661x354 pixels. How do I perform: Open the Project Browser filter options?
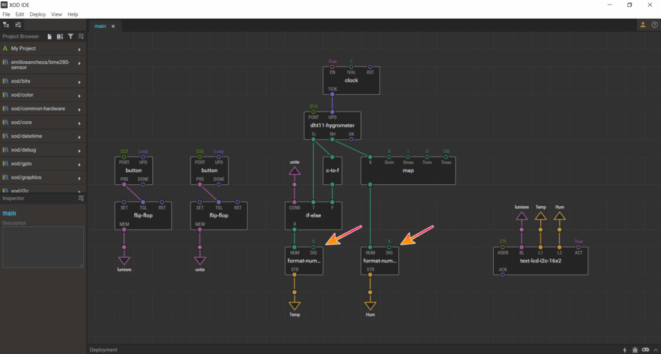click(x=70, y=37)
